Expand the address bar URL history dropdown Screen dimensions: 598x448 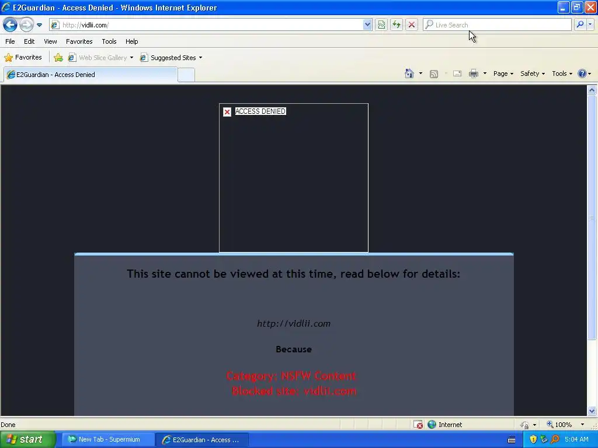[x=367, y=25]
